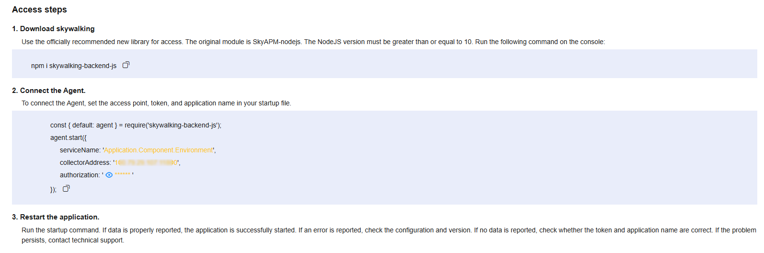
Task: Click the access point and token instruction text
Action: (x=156, y=103)
